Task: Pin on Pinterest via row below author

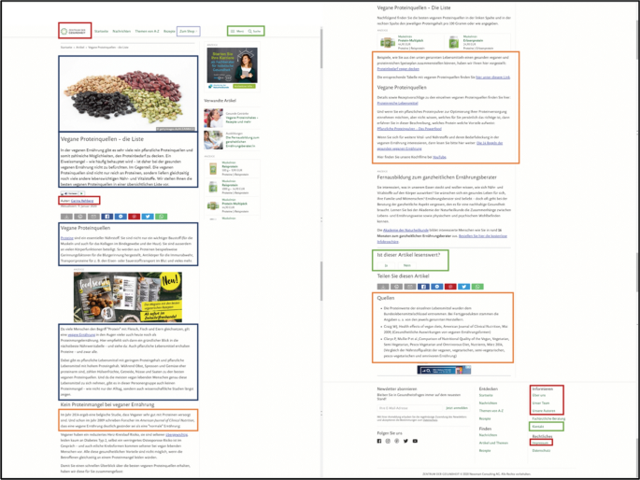Action: point(134,217)
